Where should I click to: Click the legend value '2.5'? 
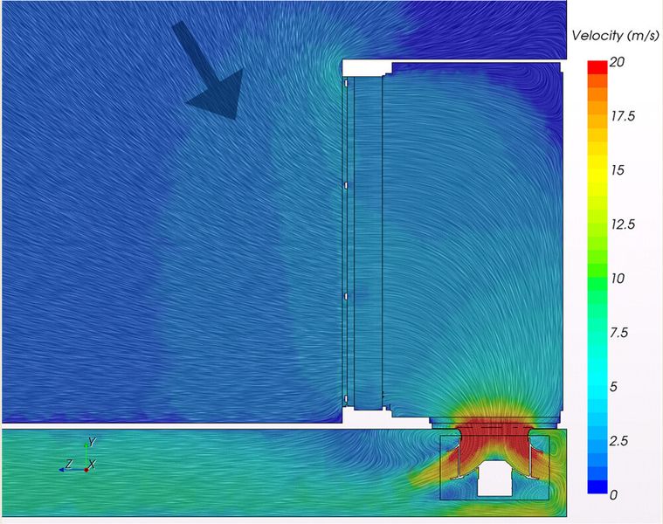(x=619, y=441)
